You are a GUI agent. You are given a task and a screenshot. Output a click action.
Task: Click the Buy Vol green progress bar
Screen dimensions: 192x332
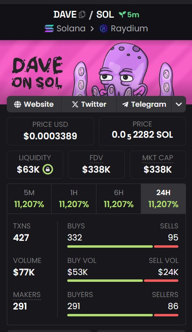[105, 281]
